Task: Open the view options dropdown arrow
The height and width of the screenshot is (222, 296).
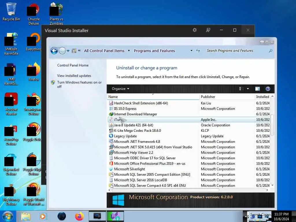Action: click(x=248, y=89)
